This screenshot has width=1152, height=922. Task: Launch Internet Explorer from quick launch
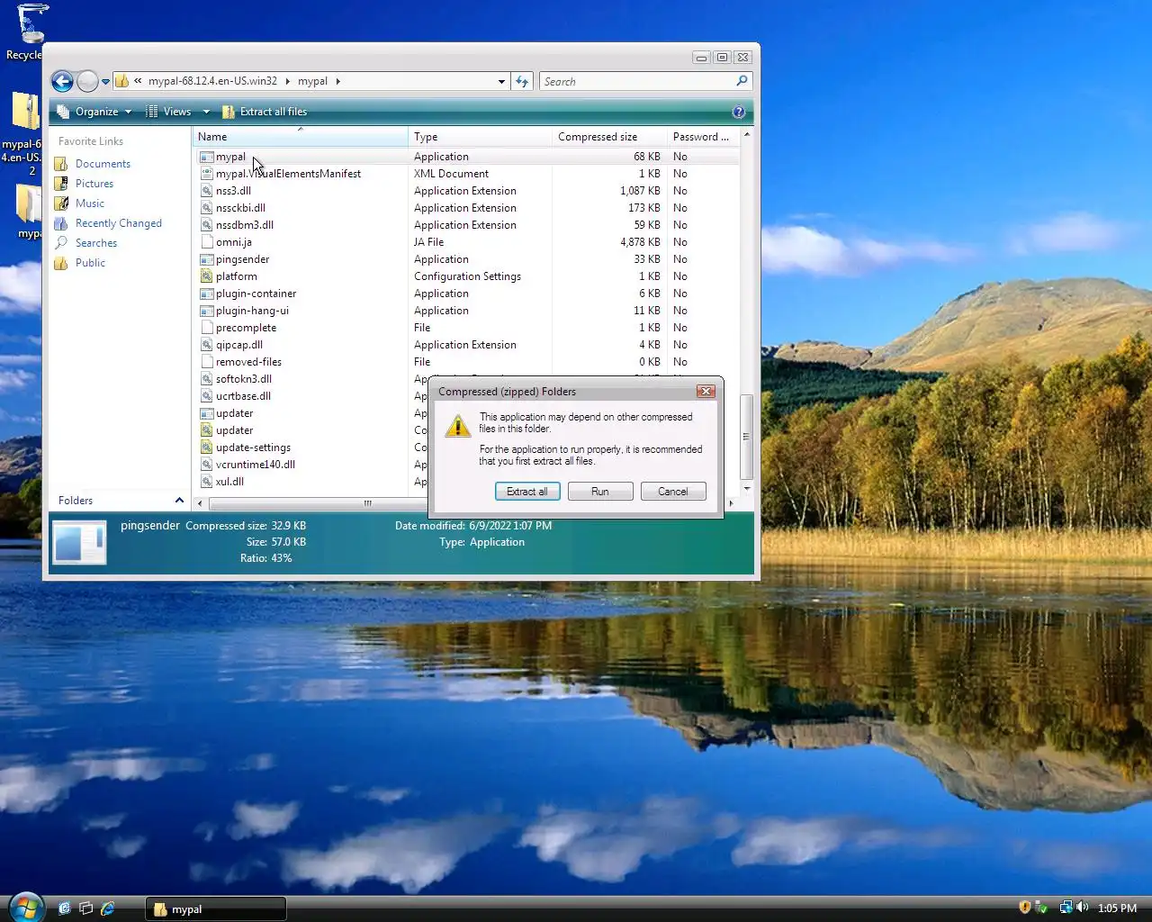tap(108, 908)
